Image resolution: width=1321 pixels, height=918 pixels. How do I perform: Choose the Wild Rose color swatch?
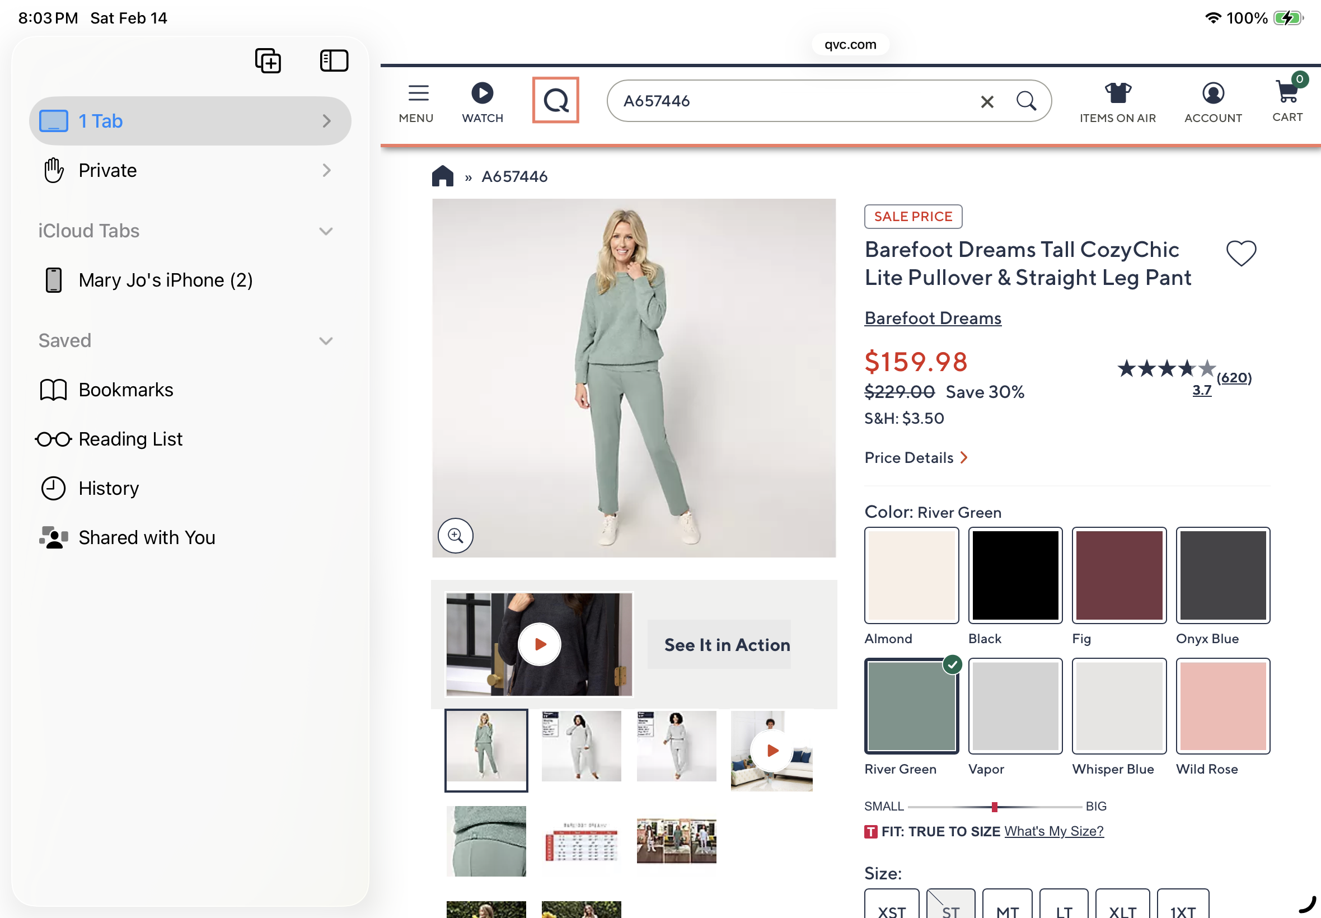(x=1222, y=706)
